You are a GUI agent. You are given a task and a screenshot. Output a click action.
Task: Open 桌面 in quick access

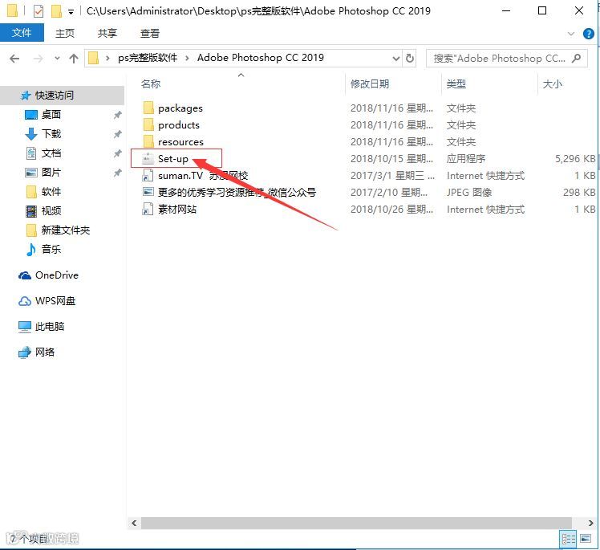click(x=51, y=115)
